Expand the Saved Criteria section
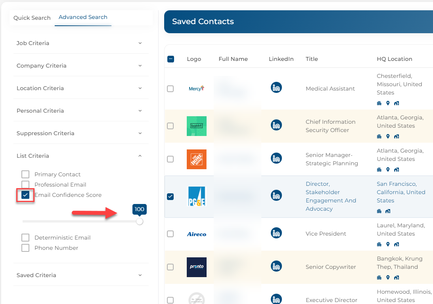The height and width of the screenshot is (304, 433). coord(81,276)
